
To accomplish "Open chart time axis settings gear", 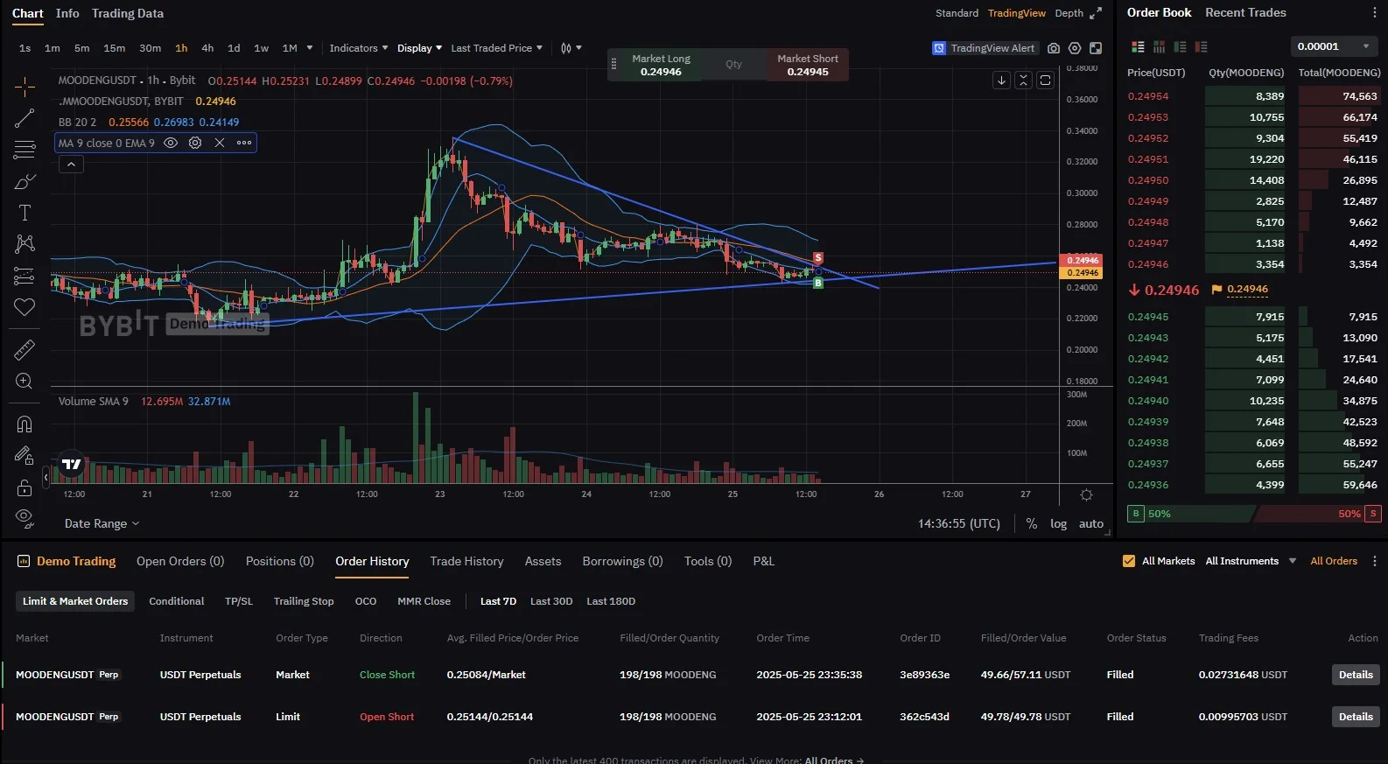I will tap(1086, 494).
